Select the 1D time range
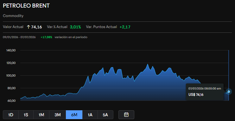Image resolution: width=235 pixels, height=121 pixels. 11,115
